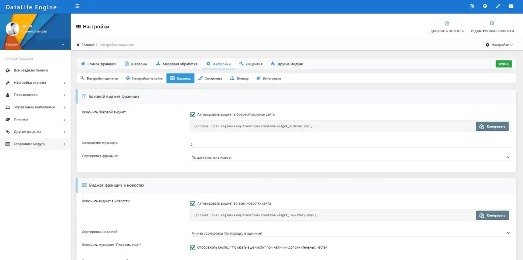Expand the Аккаунт dropdown under admin

[35, 44]
